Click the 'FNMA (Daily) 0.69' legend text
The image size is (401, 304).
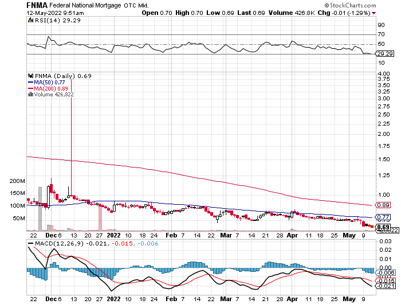[63, 76]
